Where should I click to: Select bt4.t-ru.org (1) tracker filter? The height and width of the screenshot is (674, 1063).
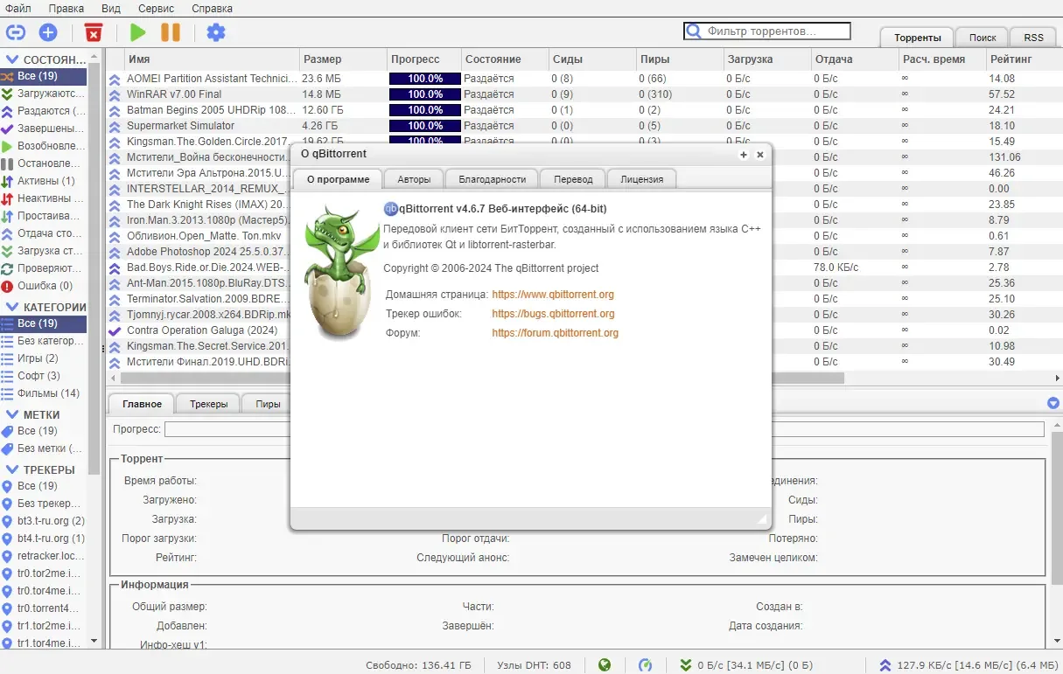pos(44,539)
